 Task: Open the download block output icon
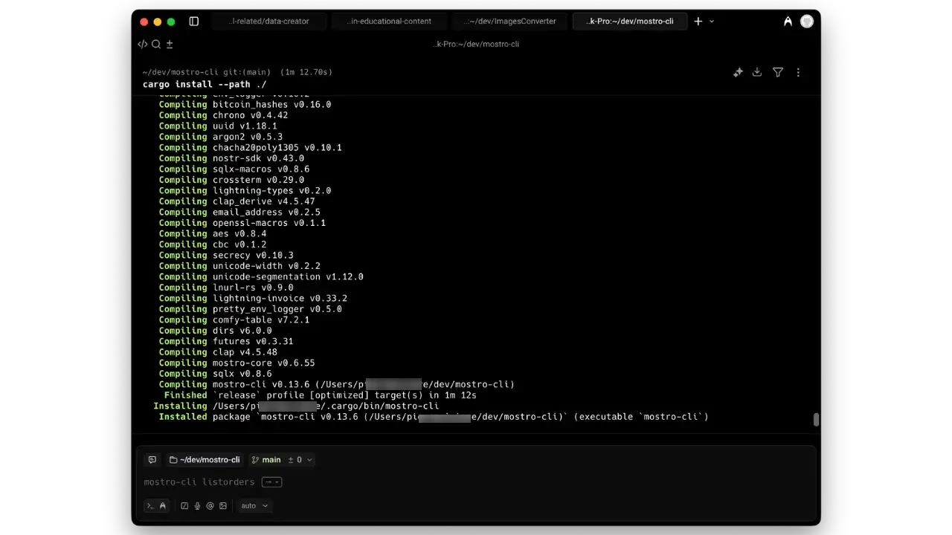(x=757, y=72)
